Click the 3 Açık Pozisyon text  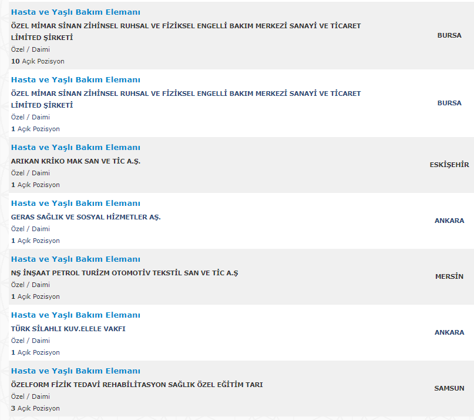click(35, 408)
